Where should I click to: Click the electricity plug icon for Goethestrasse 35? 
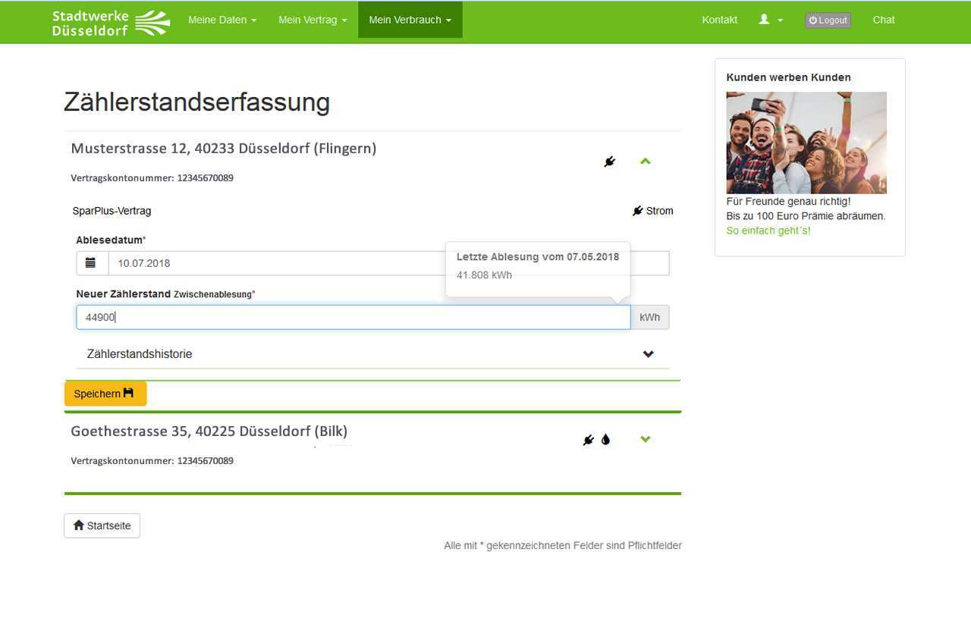click(x=588, y=440)
